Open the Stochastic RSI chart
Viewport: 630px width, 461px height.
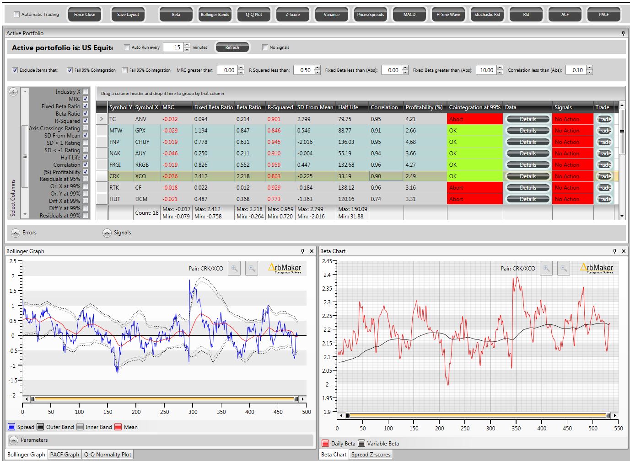(x=487, y=15)
